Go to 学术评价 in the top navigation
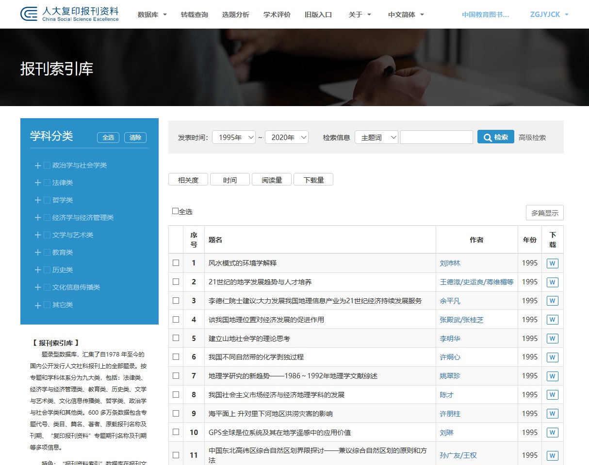This screenshot has height=465, width=589. (x=277, y=15)
